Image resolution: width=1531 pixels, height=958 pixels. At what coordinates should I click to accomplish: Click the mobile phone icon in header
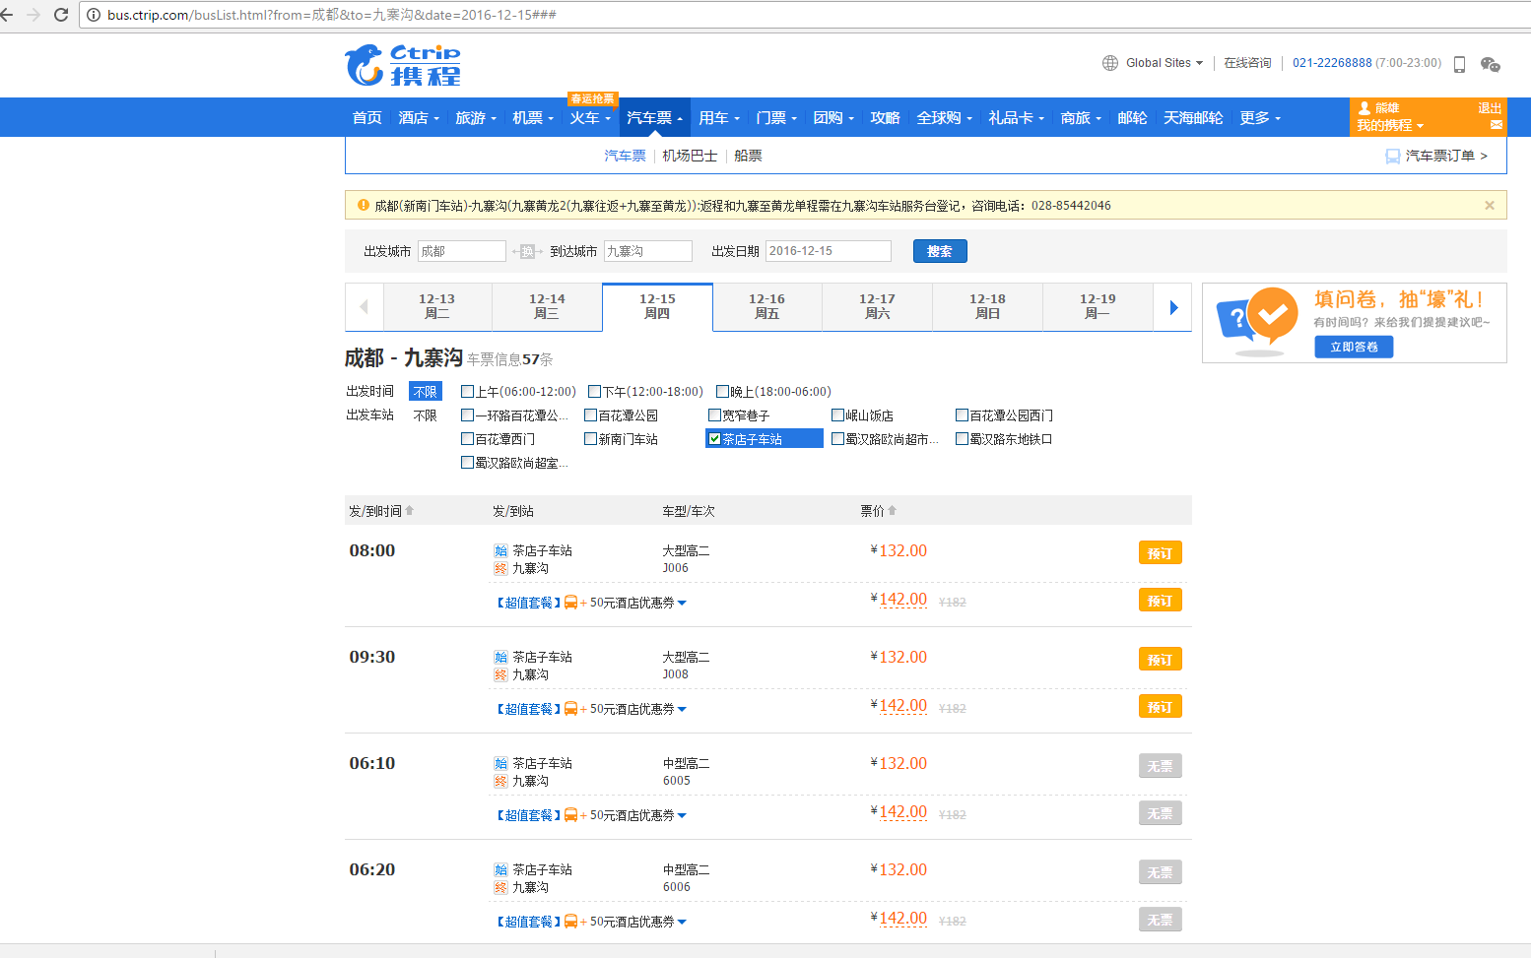1459,65
